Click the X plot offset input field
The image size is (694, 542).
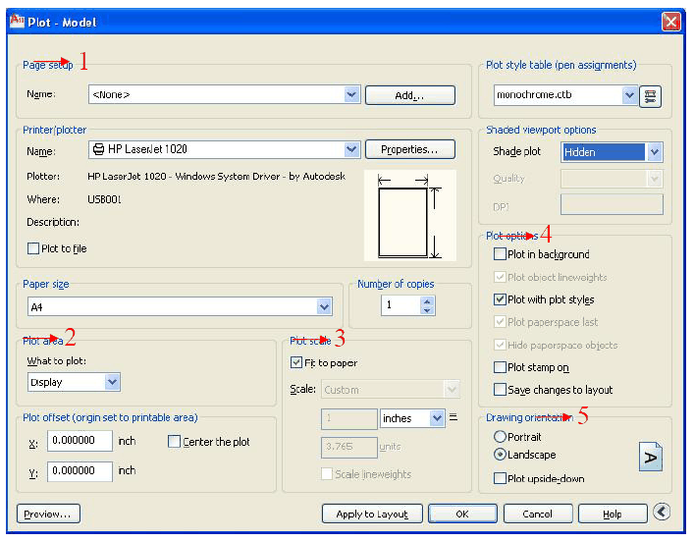click(80, 442)
